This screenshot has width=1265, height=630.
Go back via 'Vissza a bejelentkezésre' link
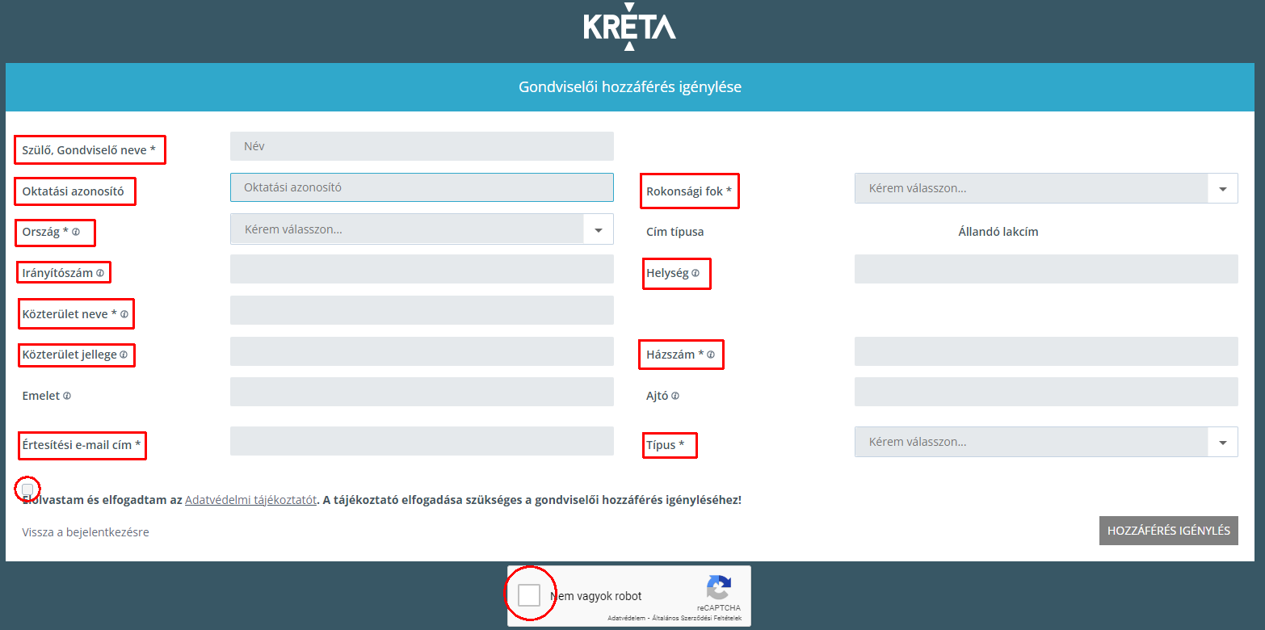click(x=86, y=532)
